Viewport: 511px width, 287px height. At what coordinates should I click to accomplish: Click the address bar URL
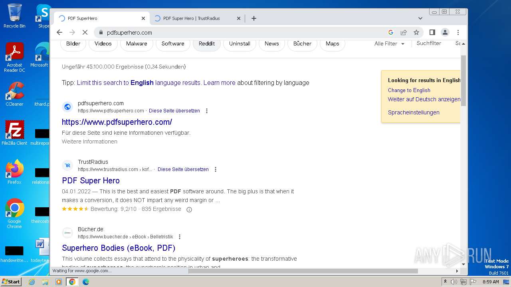point(129,33)
